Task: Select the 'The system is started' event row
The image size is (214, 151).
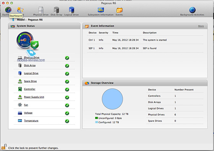Action: pyautogui.click(x=145, y=40)
